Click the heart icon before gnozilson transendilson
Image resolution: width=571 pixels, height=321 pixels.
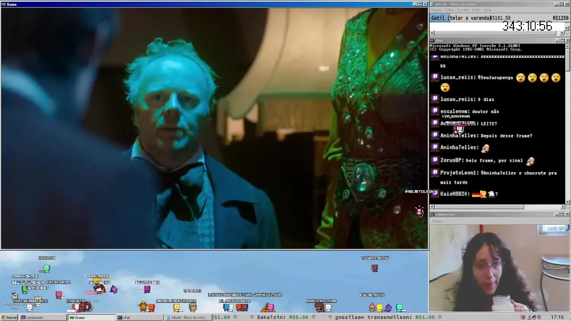(330, 317)
